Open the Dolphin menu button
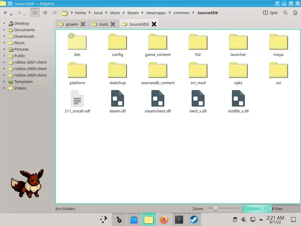This screenshot has width=301, height=226. (295, 13)
